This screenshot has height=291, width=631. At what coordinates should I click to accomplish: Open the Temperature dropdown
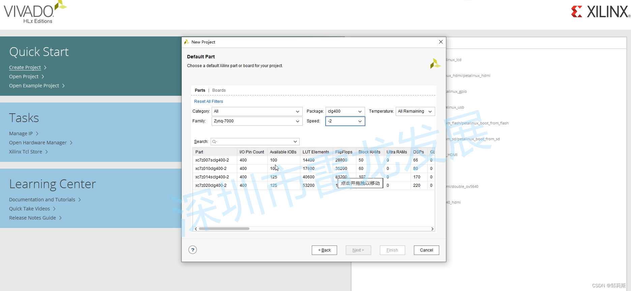click(415, 111)
